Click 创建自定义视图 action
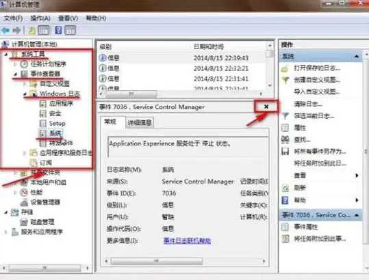 click(x=317, y=80)
